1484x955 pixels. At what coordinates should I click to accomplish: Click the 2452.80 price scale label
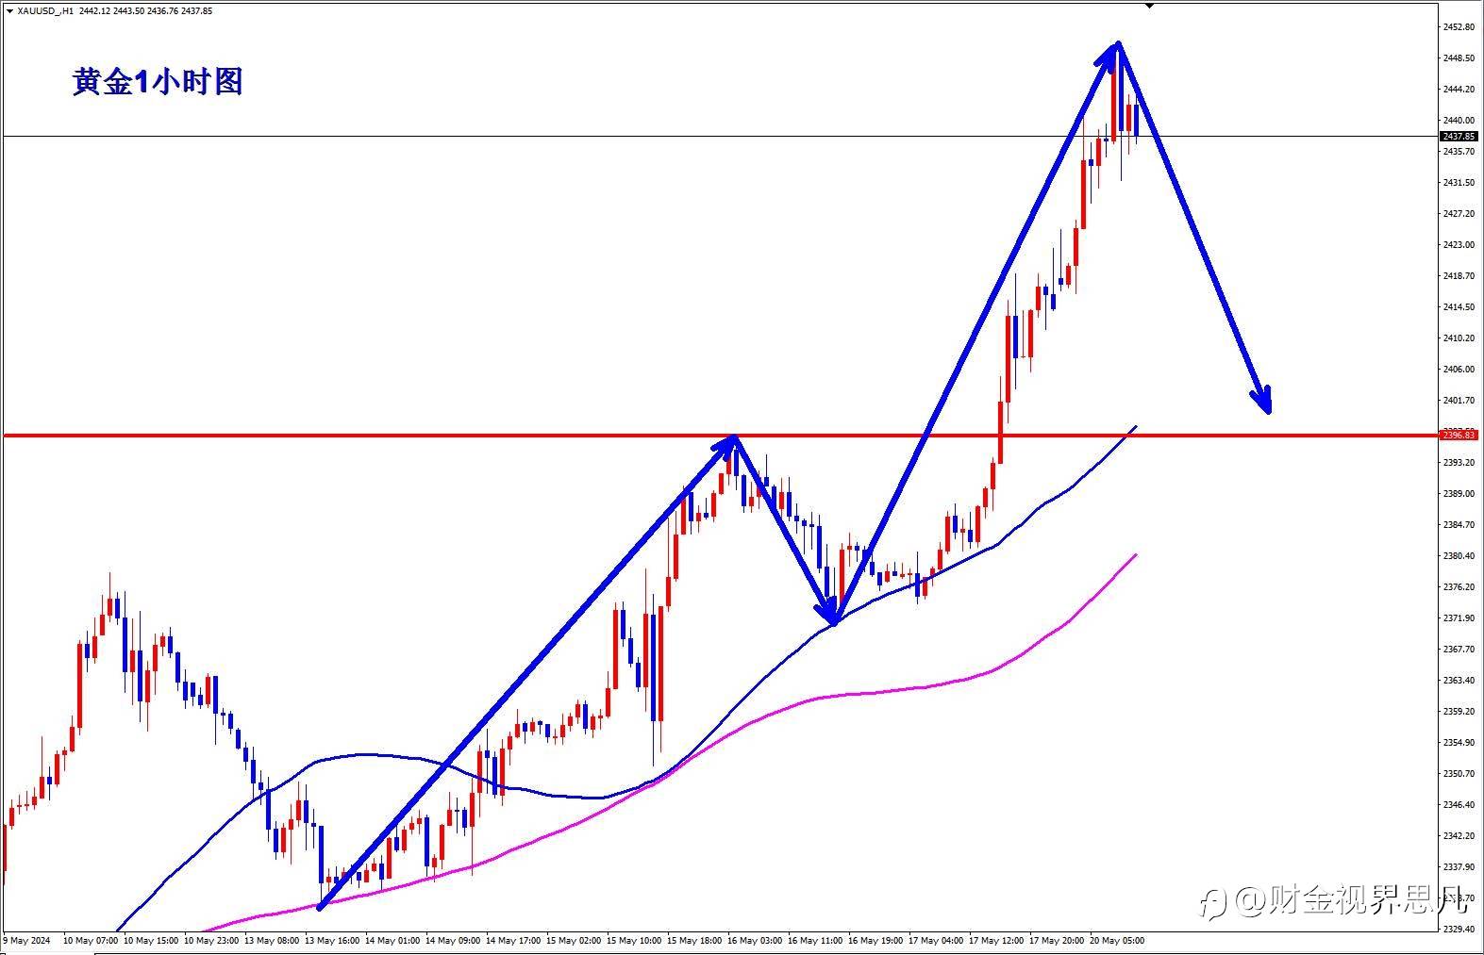point(1459,27)
